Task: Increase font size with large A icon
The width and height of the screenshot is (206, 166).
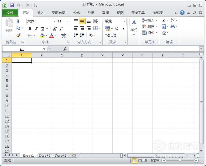Action: pos(55,29)
